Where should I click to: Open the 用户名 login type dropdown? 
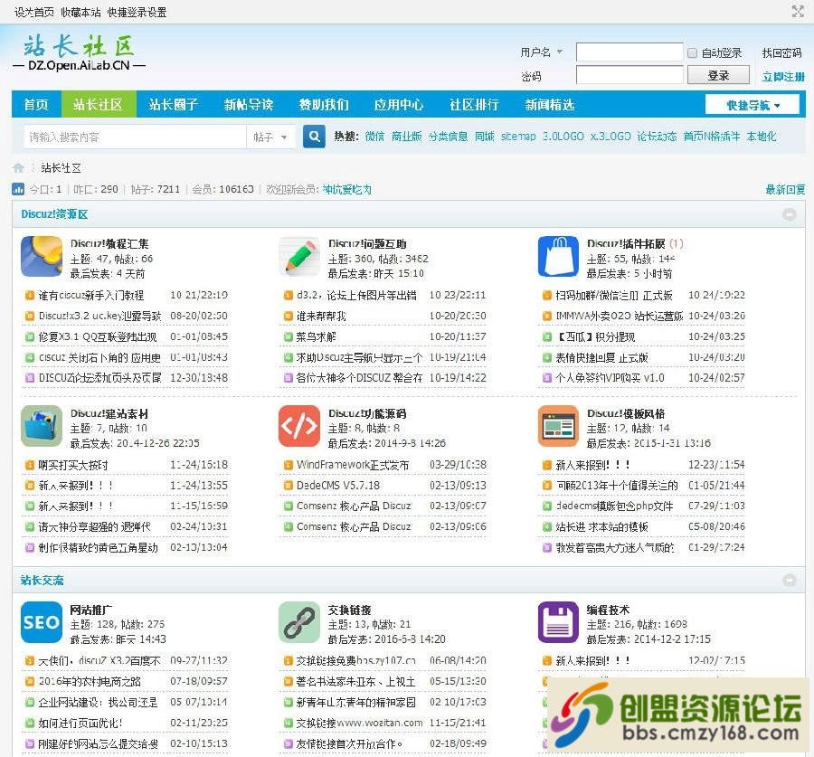(542, 52)
